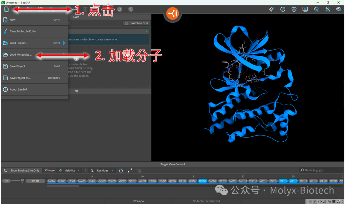The image size is (345, 204).
Task: Click the trash delete icon in toolbar
Action: tap(85, 9)
